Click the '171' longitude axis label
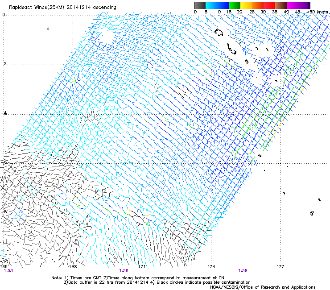 (142, 266)
